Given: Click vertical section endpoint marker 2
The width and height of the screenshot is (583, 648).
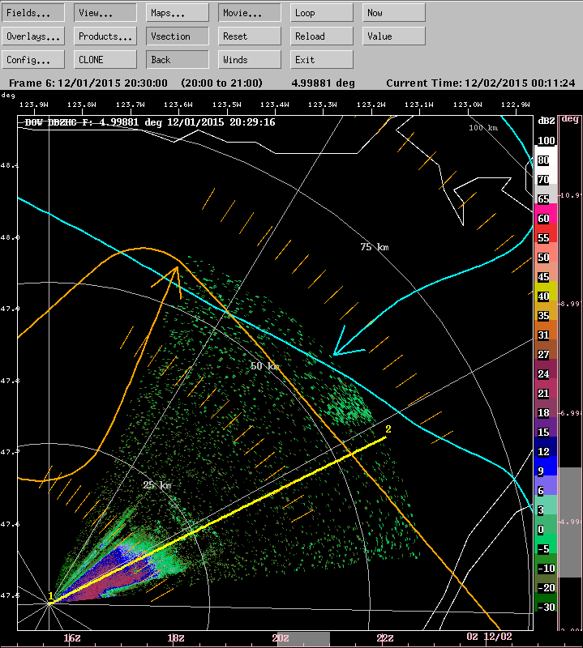Looking at the screenshot, I should (388, 429).
